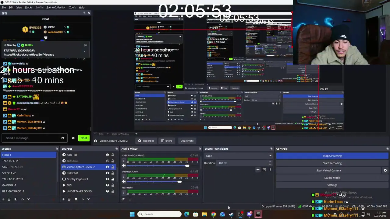Open Steam from the taskbar
The image size is (390, 219).
pos(231,214)
